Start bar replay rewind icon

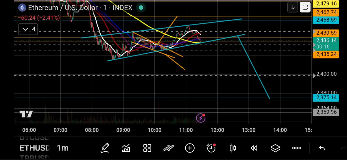click(254, 148)
